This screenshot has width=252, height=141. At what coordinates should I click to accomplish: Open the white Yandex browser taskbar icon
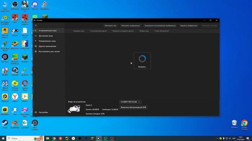pos(73,138)
